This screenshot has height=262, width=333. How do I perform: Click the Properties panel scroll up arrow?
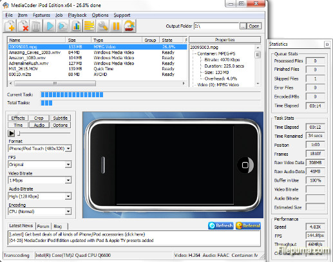coord(258,48)
